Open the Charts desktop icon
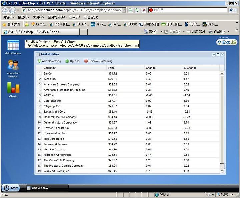The width and height of the screenshot is (240, 198). point(13,88)
